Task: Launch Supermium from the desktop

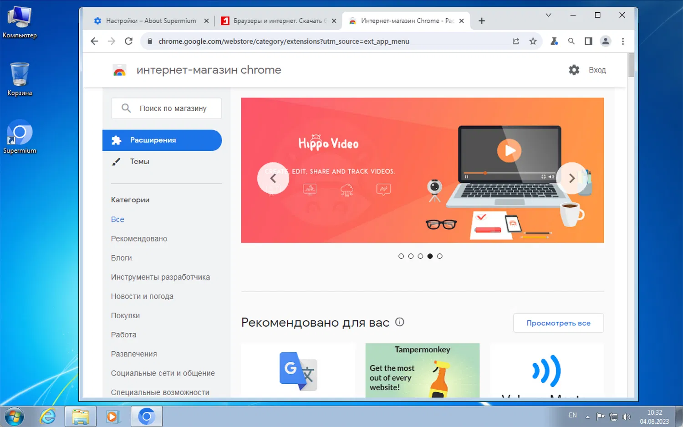Action: click(20, 137)
